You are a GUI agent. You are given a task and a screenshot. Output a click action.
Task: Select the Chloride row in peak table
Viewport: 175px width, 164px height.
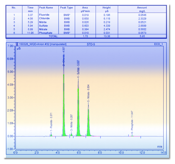[86, 18]
